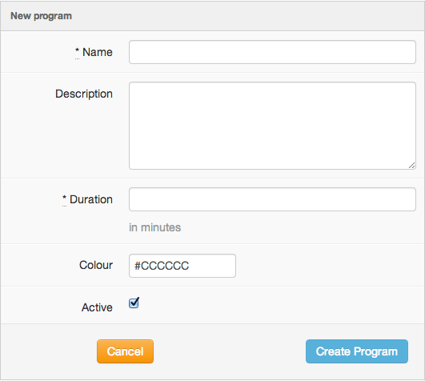Screen dimensions: 425x381
Task: Click the gray New program header bar
Action: [x=213, y=16]
